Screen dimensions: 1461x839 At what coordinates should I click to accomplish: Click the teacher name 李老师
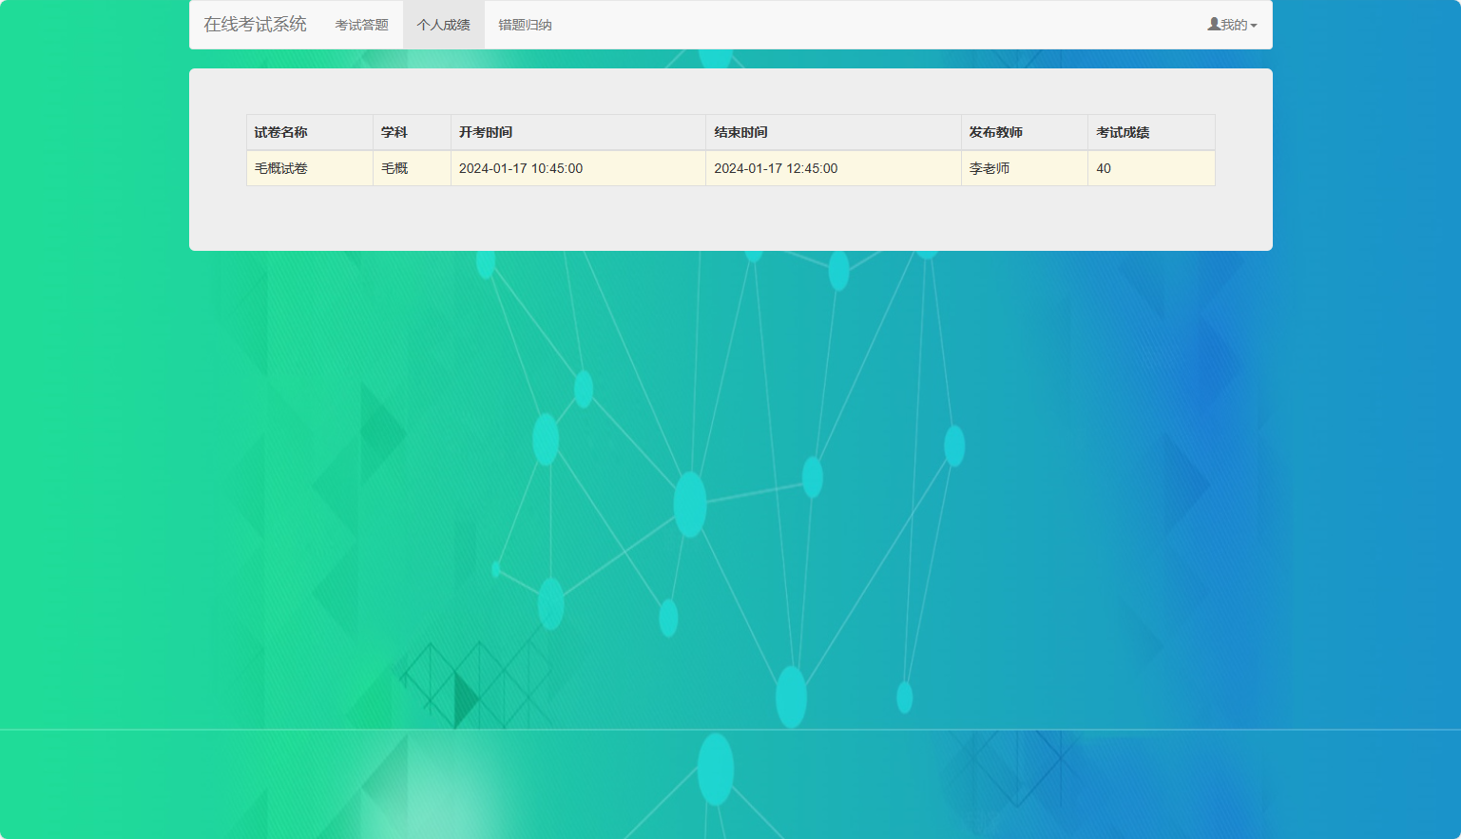tap(989, 168)
